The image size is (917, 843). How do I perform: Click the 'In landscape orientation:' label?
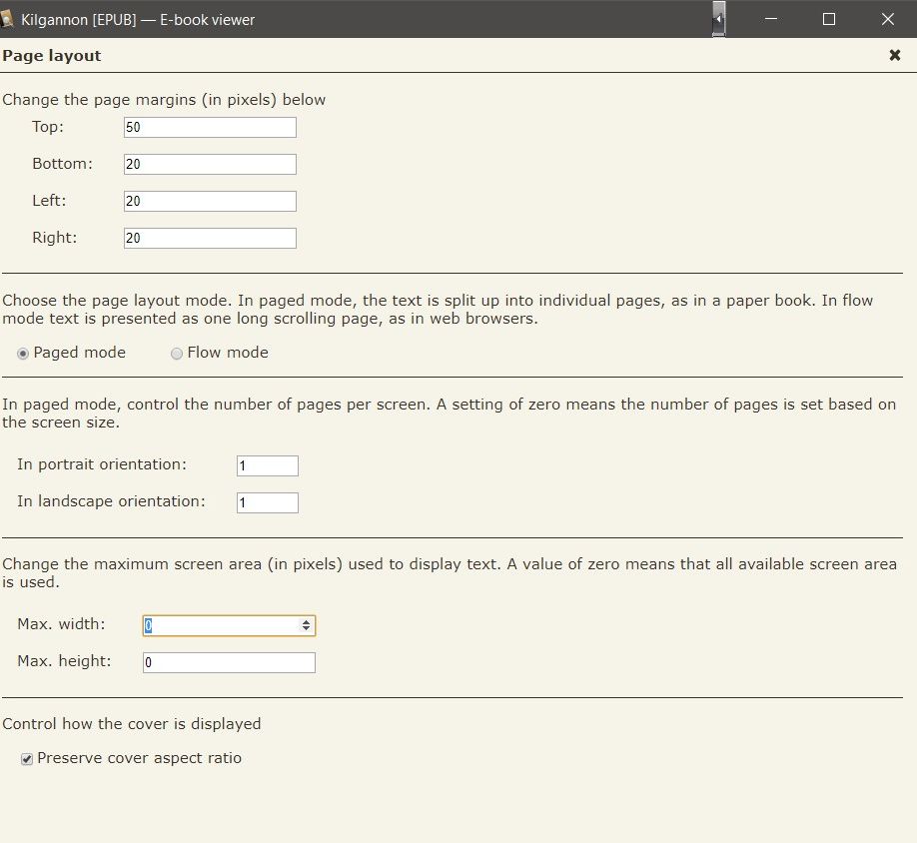pyautogui.click(x=111, y=501)
